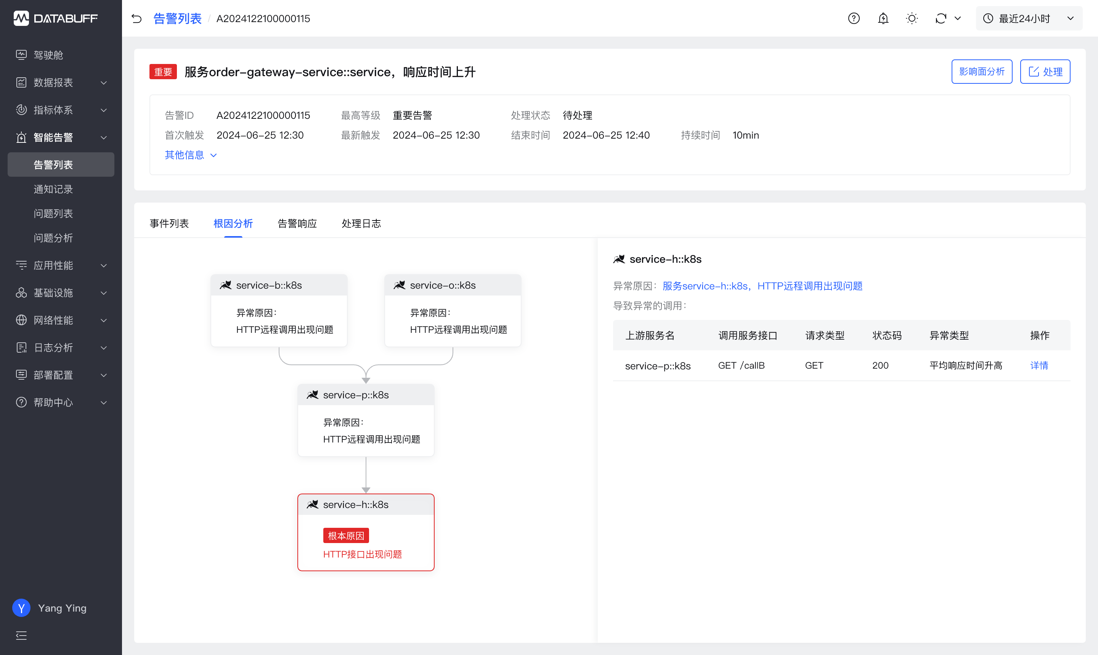Expand 其他信息 details

click(x=191, y=155)
